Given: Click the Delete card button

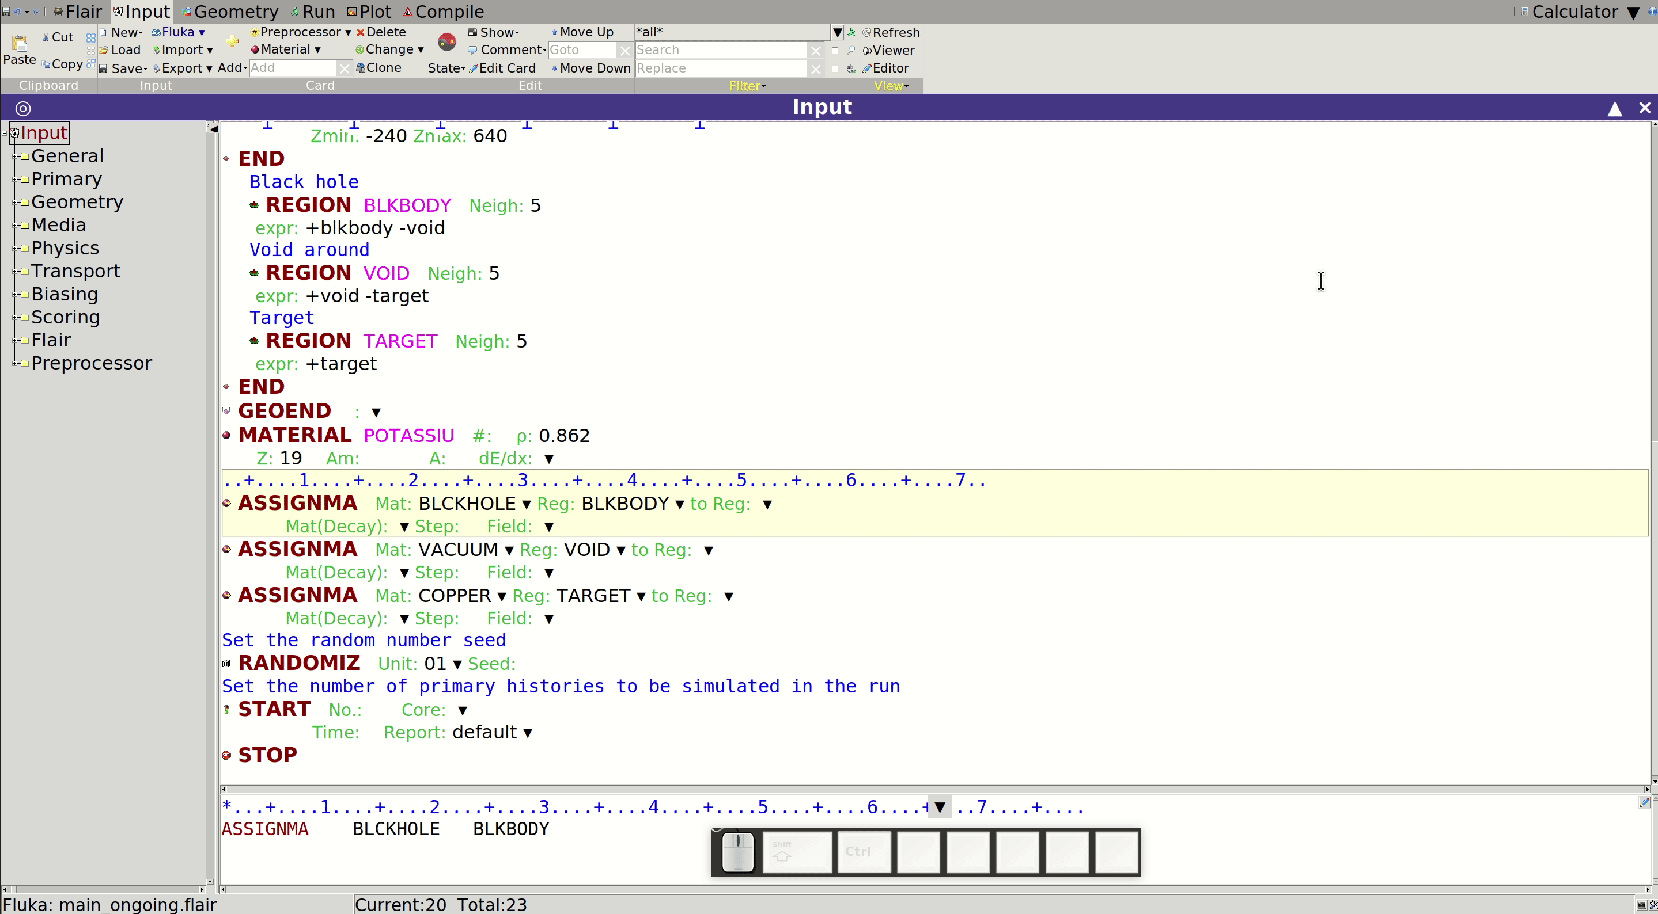Looking at the screenshot, I should pos(381,32).
